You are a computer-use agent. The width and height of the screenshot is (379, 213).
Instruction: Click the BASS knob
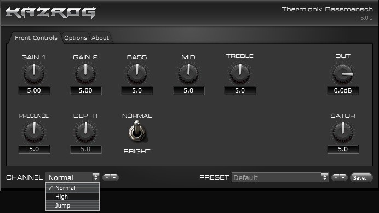(x=137, y=73)
